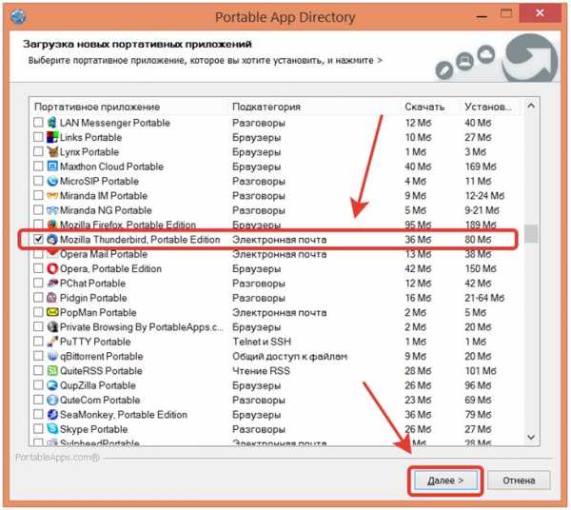Click the Далее > button
The image size is (571, 510).
[445, 481]
